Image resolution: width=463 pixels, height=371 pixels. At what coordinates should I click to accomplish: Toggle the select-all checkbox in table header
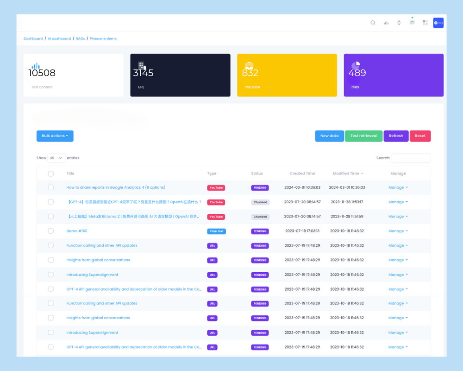pyautogui.click(x=51, y=173)
